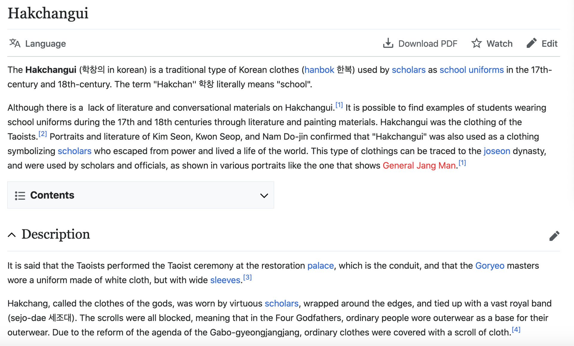Click the Watch star icon
Viewport: 574px width, 346px height.
(x=477, y=43)
